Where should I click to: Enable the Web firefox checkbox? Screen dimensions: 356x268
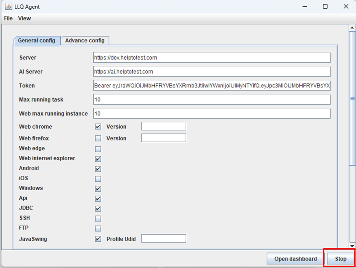point(98,139)
